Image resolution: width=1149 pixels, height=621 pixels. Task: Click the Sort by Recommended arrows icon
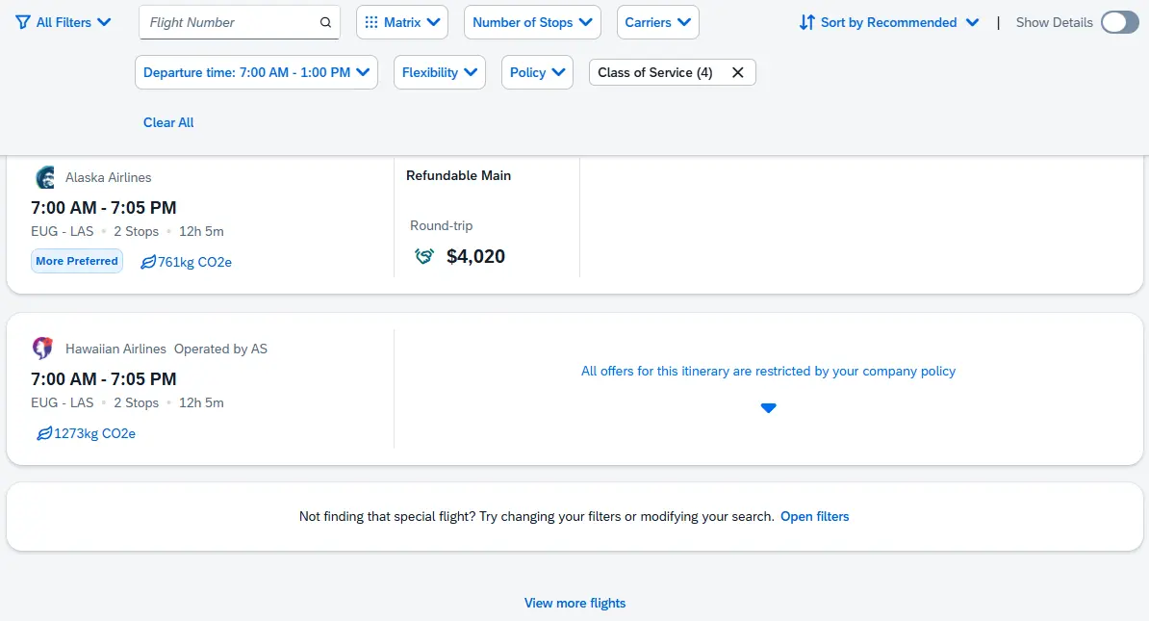(x=806, y=22)
